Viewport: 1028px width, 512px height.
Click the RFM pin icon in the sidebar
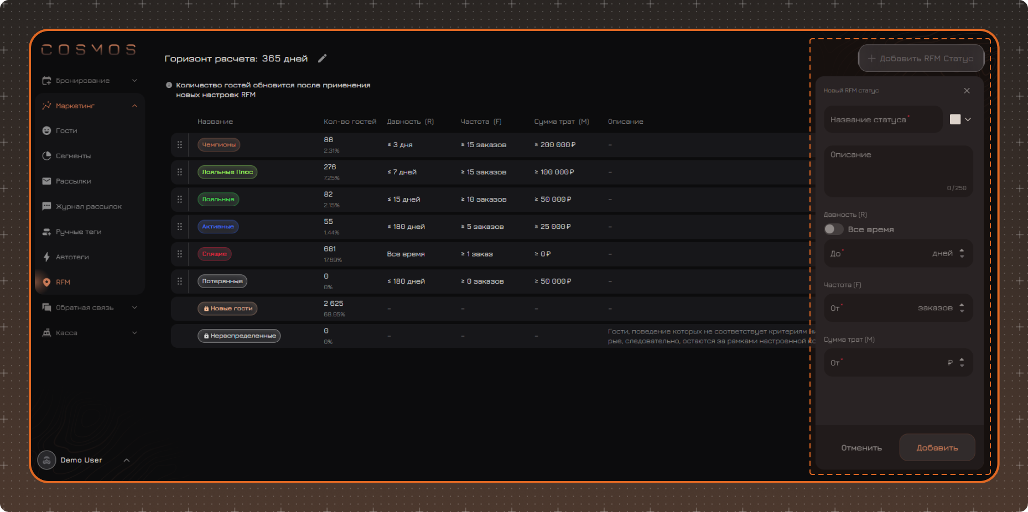tap(46, 282)
